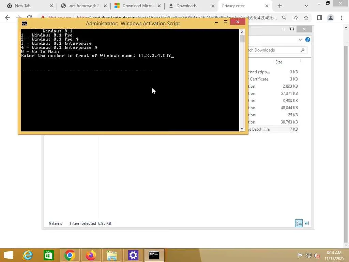Close the Privacy error tab
This screenshot has width=349, height=262.
267,6
